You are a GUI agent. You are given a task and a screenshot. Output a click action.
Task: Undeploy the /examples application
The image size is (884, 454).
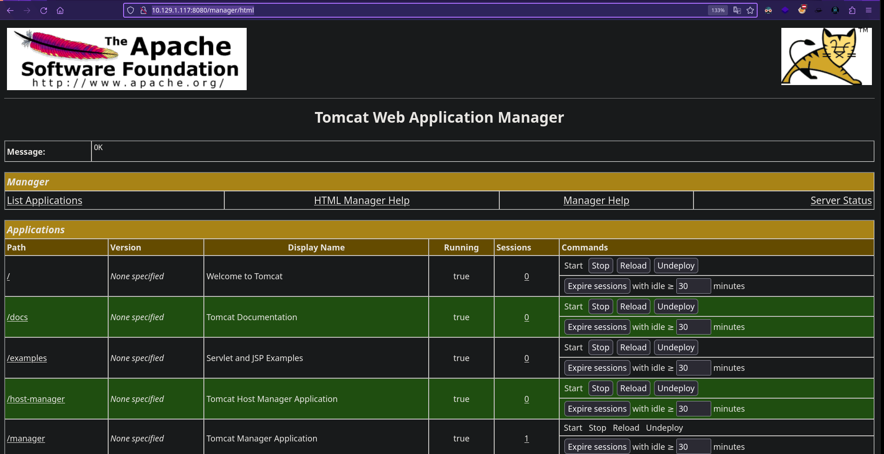[675, 348]
